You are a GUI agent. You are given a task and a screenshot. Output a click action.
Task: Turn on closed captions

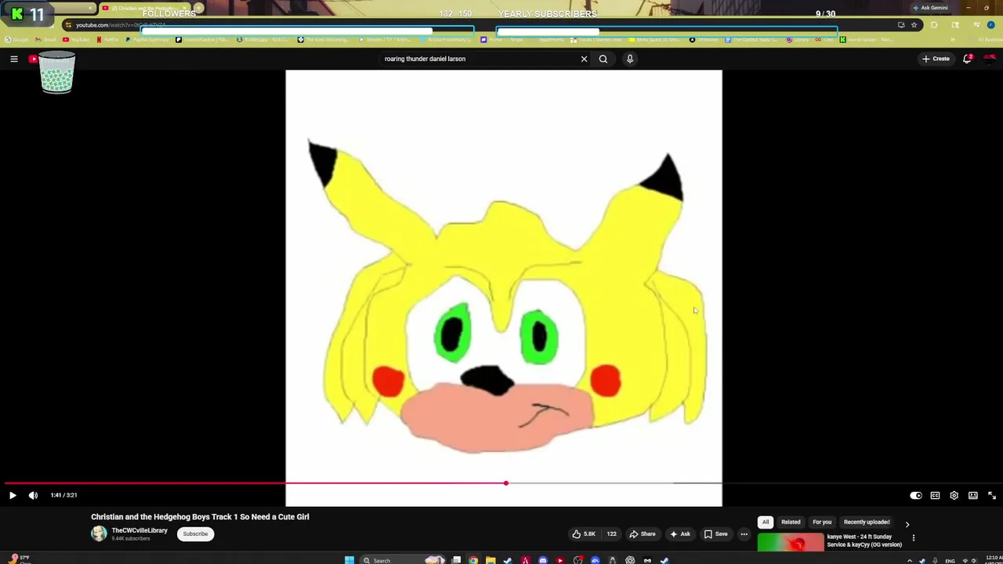pos(935,495)
